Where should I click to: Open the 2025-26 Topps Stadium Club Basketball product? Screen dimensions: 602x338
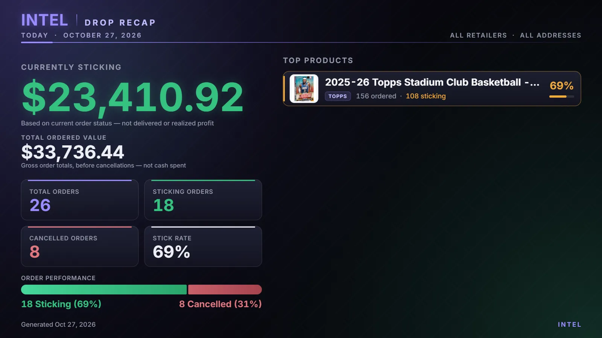coord(432,89)
